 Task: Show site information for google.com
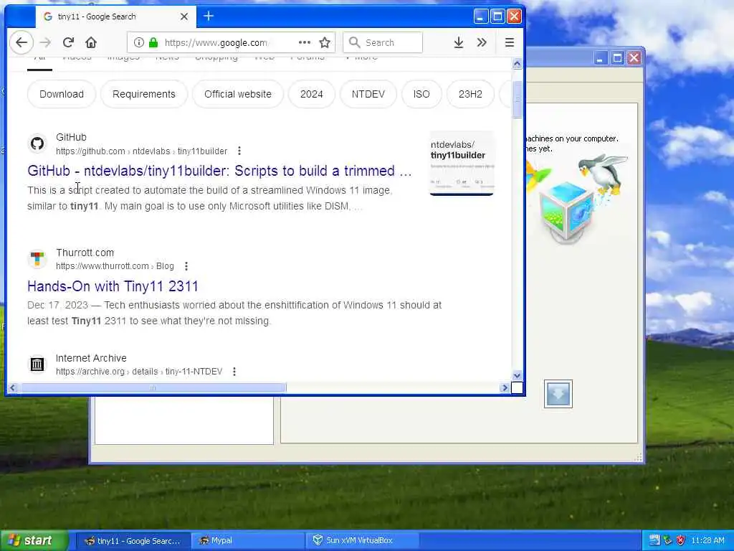pyautogui.click(x=138, y=42)
